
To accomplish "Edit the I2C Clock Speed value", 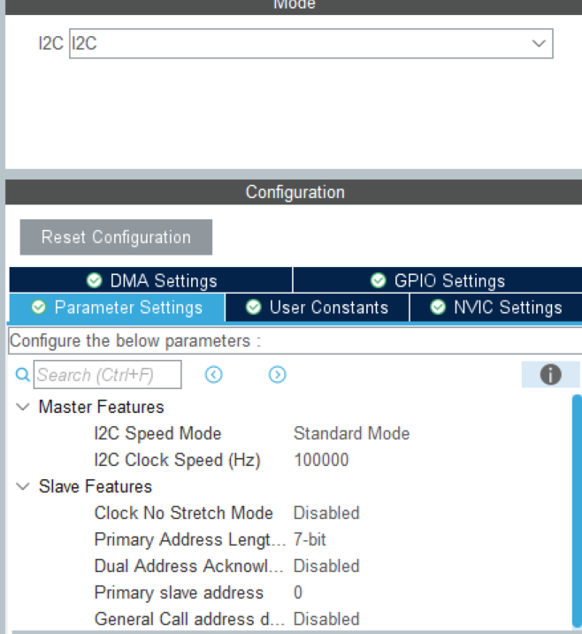I will (x=321, y=460).
